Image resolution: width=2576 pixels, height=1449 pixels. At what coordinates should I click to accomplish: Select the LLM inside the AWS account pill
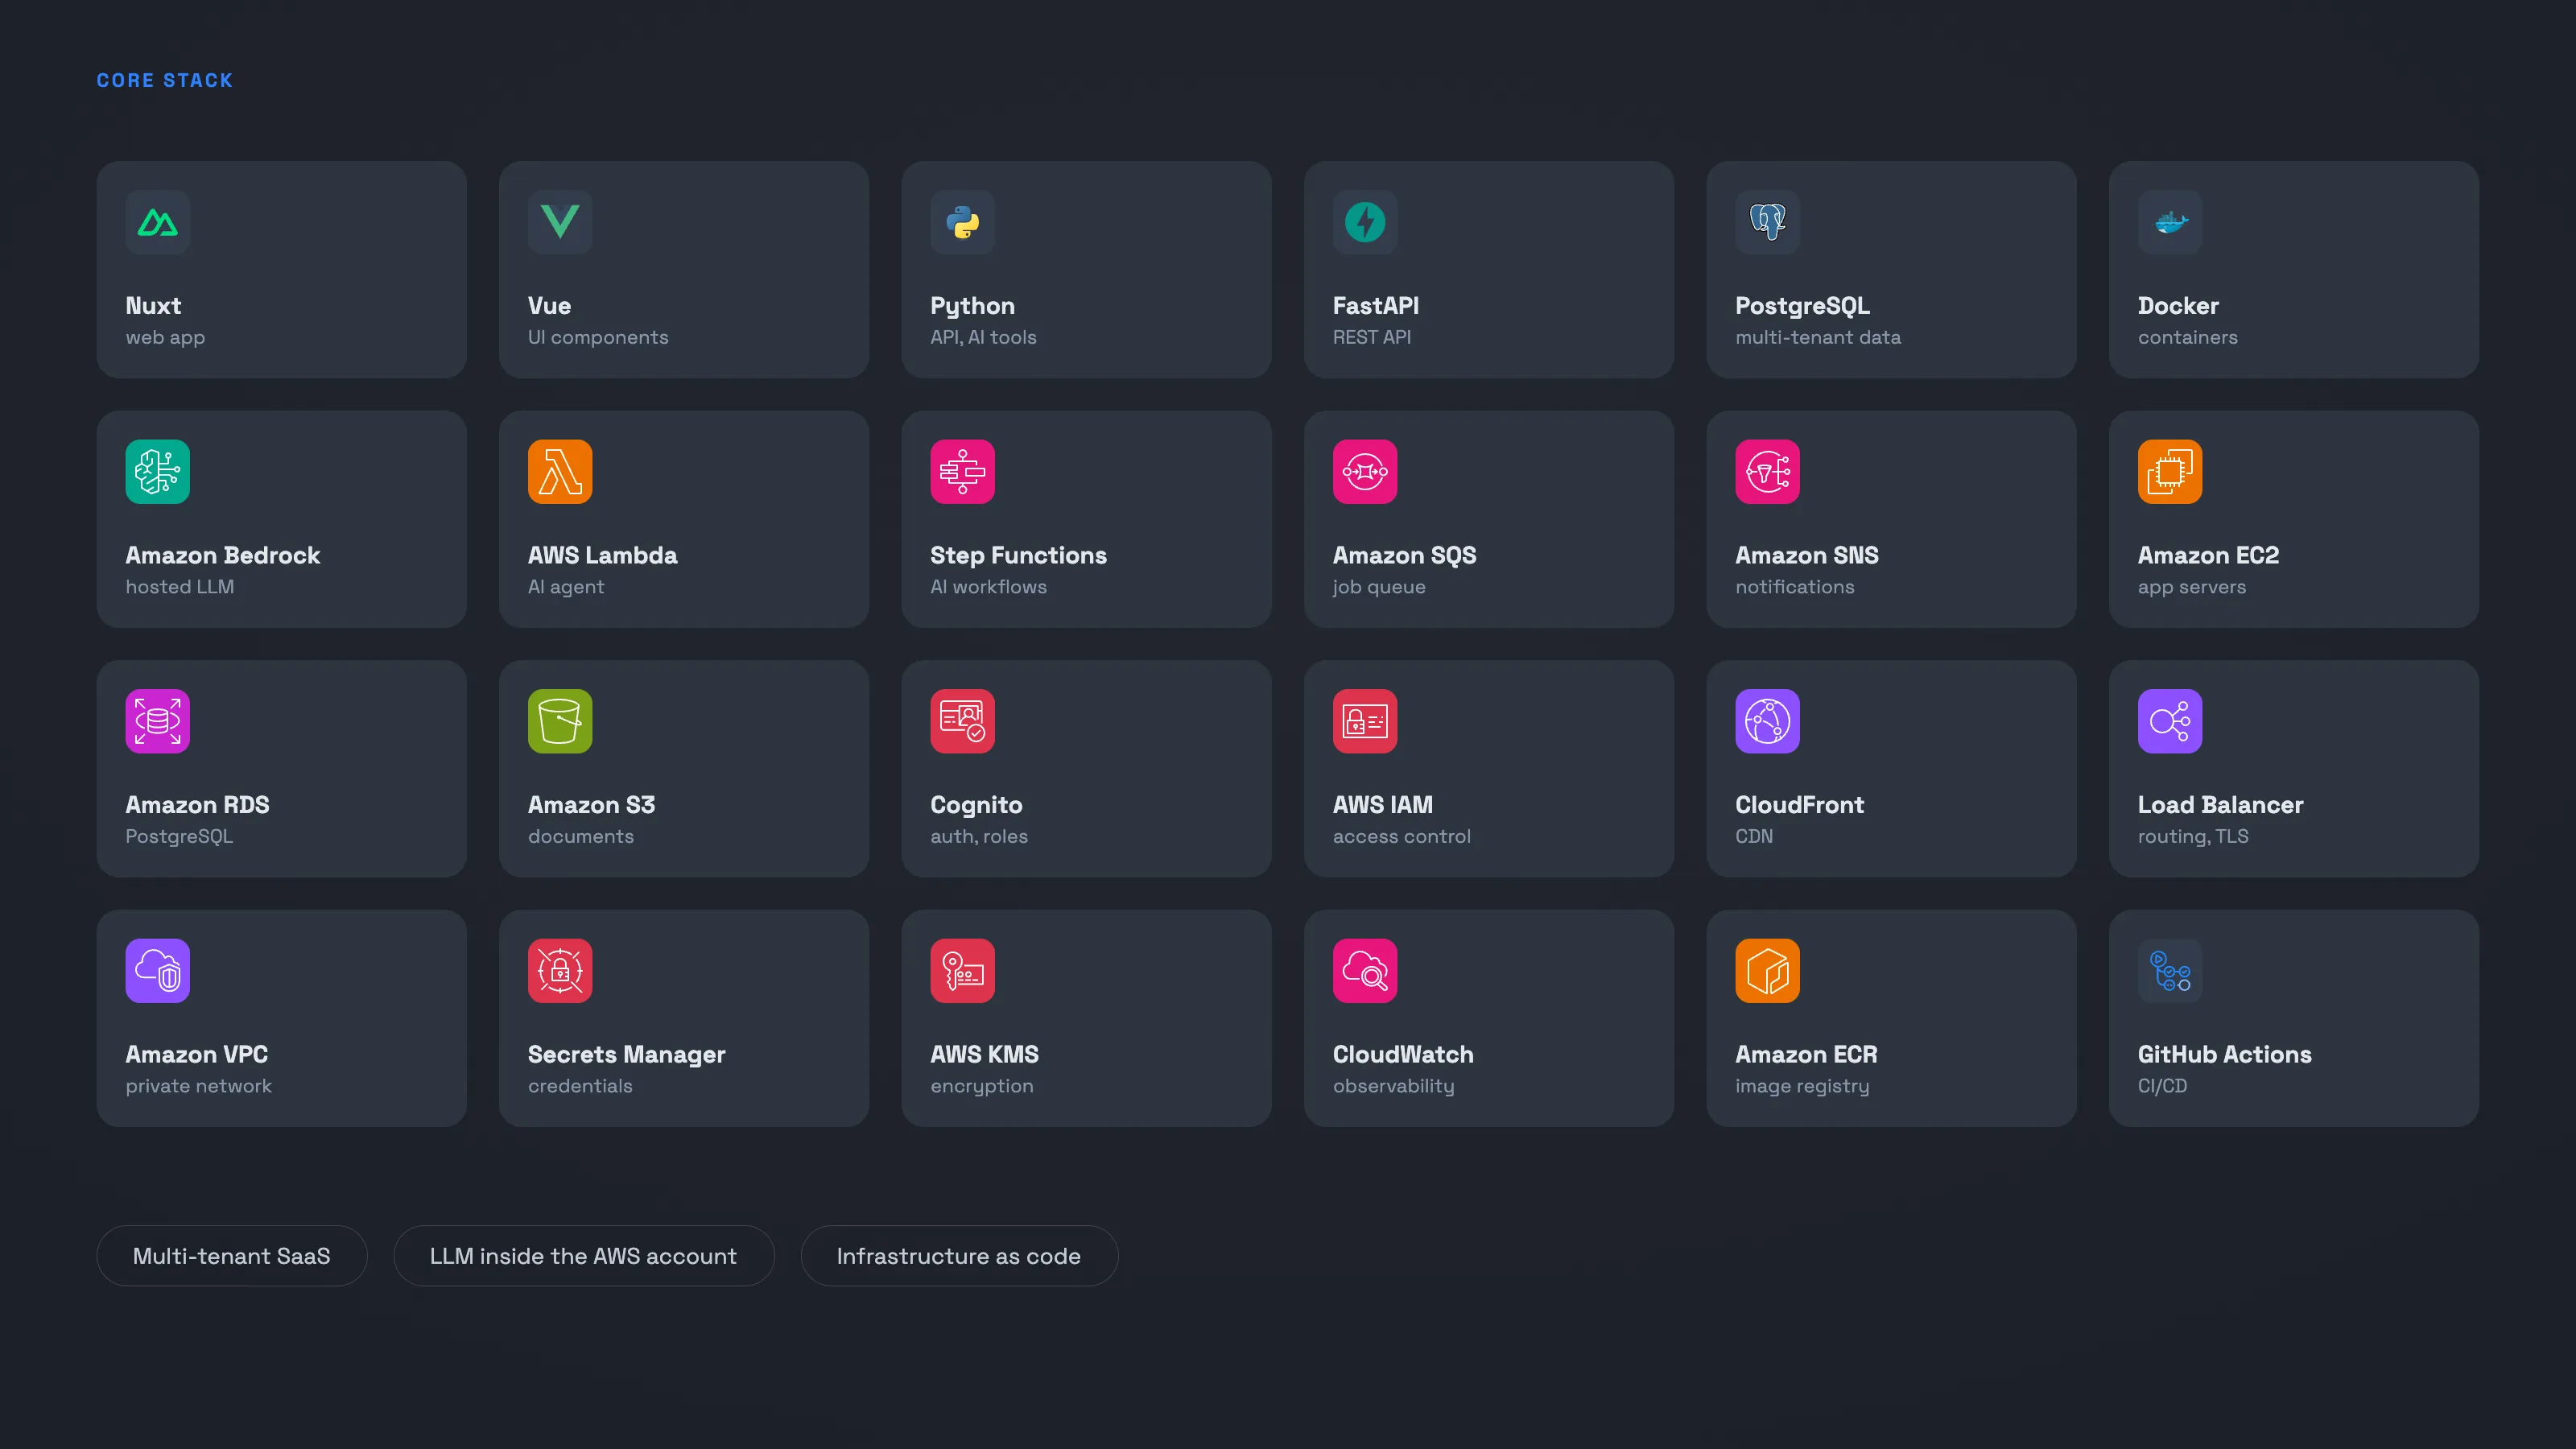[x=584, y=1256]
